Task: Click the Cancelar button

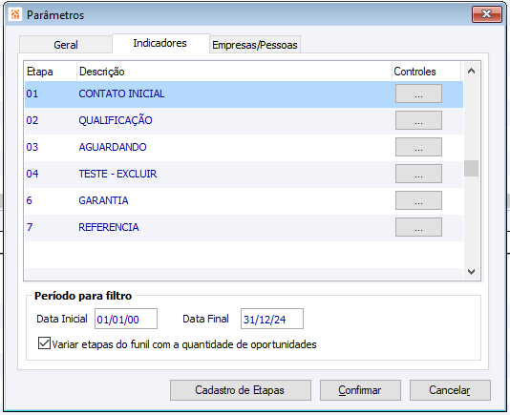Action: click(x=450, y=390)
